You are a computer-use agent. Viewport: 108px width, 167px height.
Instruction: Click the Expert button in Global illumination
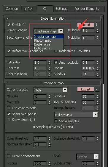coord(85,25)
